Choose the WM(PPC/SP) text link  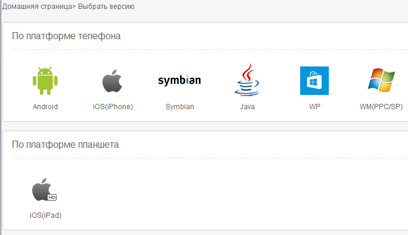click(x=381, y=107)
